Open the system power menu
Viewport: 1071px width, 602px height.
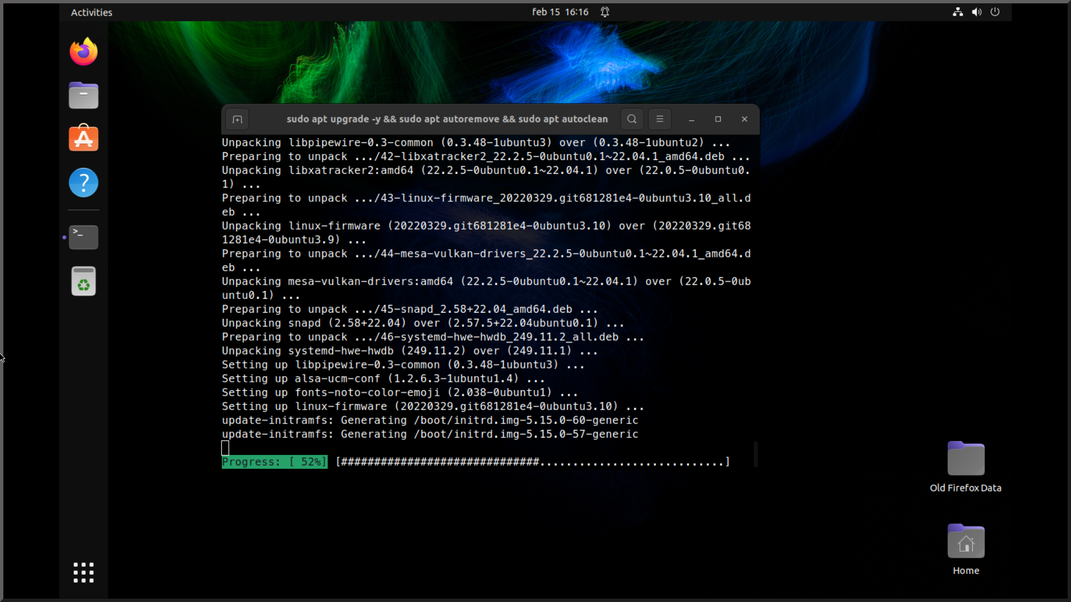click(x=996, y=12)
